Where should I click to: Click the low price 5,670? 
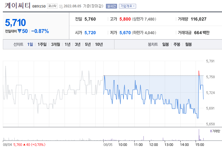125,33
